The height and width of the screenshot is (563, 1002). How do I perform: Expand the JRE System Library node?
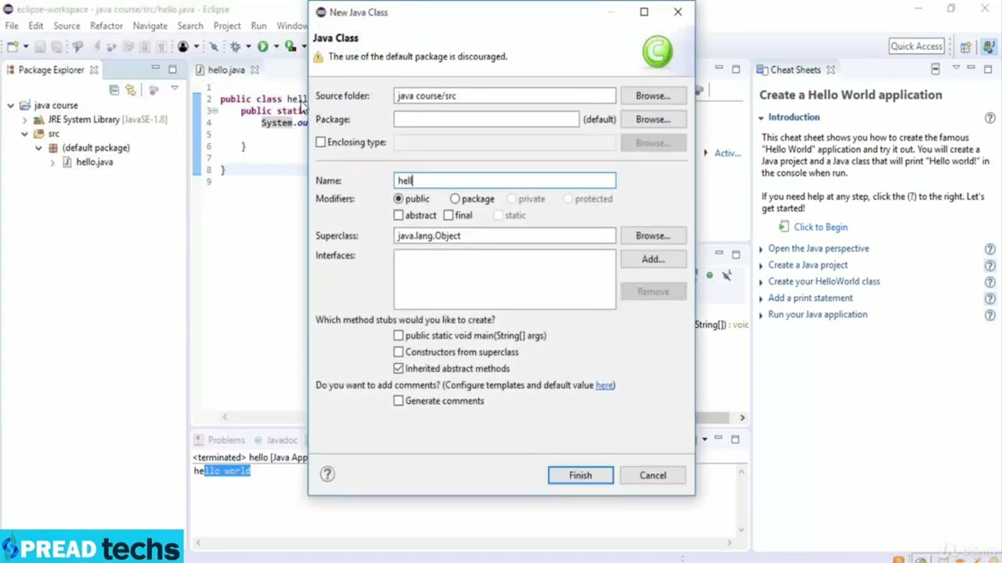click(25, 120)
